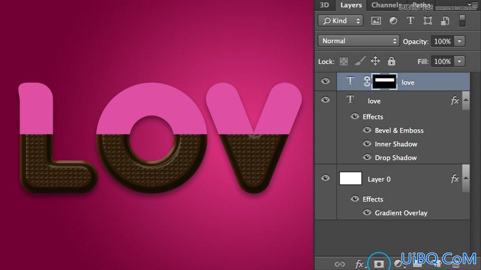
Task: Click the Opacity label
Action: [416, 41]
